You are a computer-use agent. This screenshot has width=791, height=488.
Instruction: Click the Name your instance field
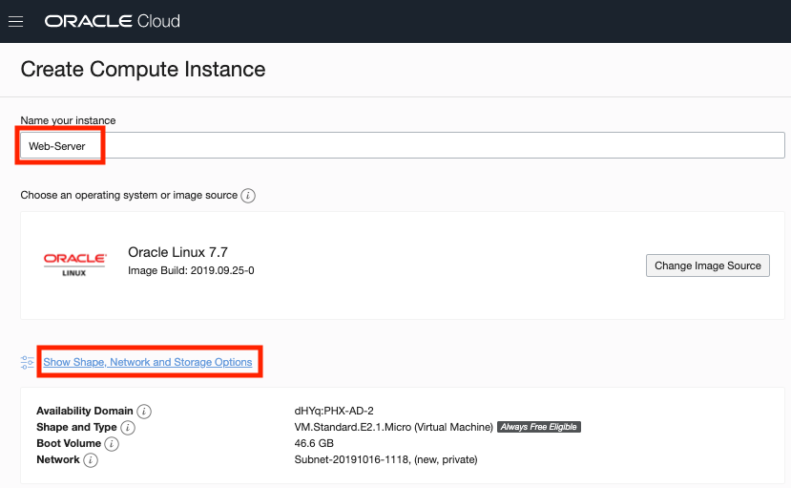[402, 145]
